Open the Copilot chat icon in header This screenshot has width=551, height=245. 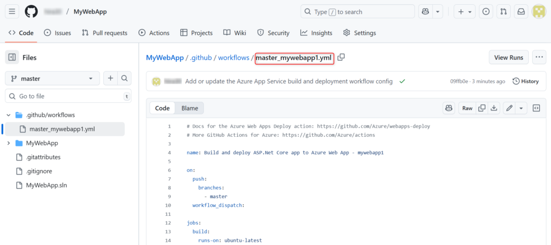point(425,12)
